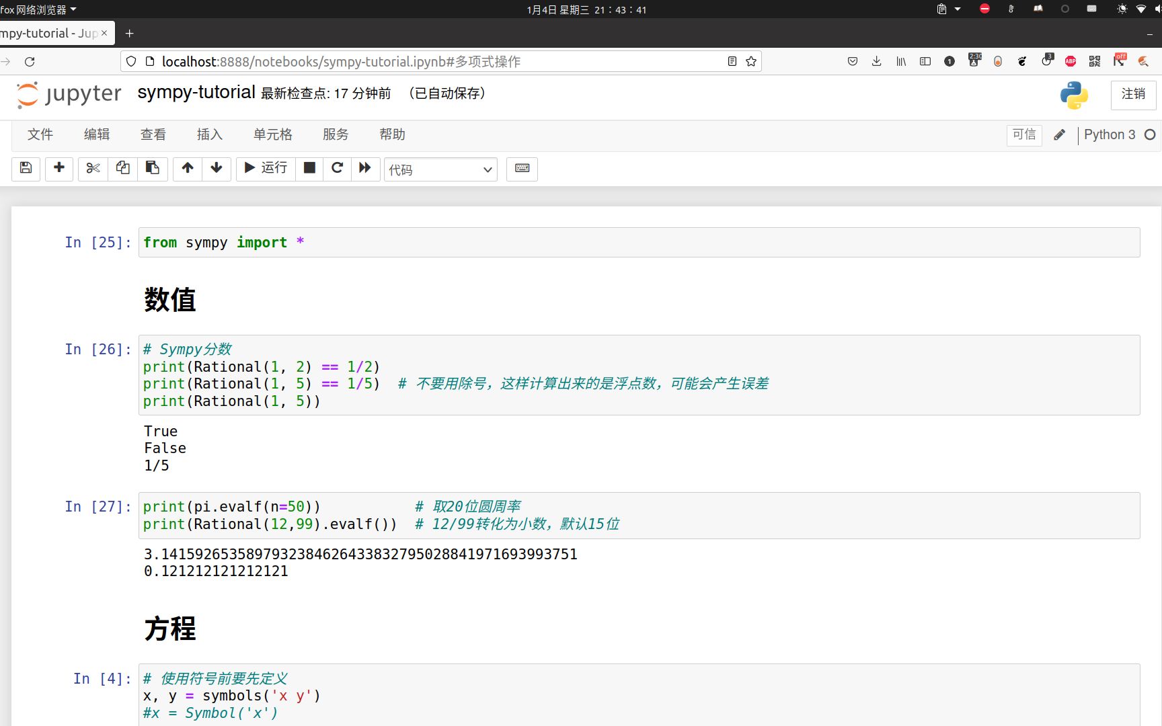Open the 查看 menu
1162x726 pixels.
[153, 134]
